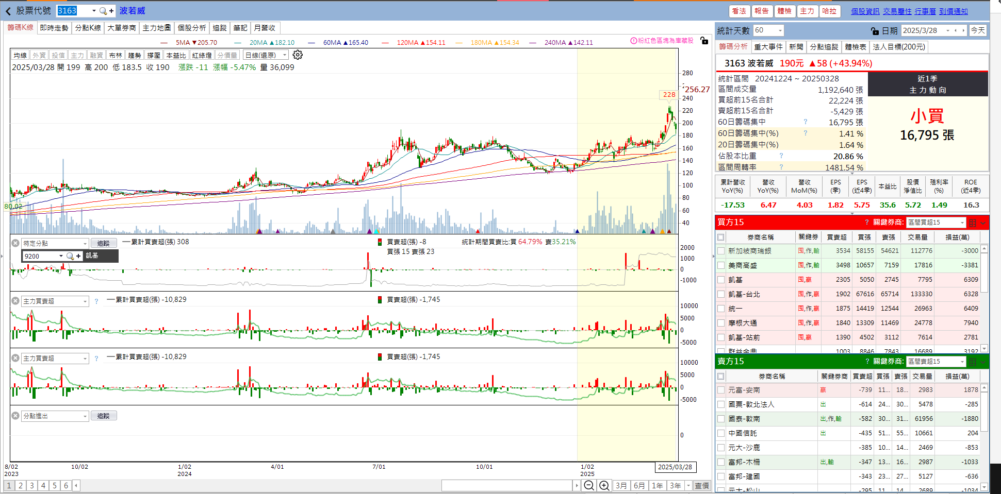Add broker with plus icon next to 9200
This screenshot has width=1001, height=494.
(x=78, y=256)
